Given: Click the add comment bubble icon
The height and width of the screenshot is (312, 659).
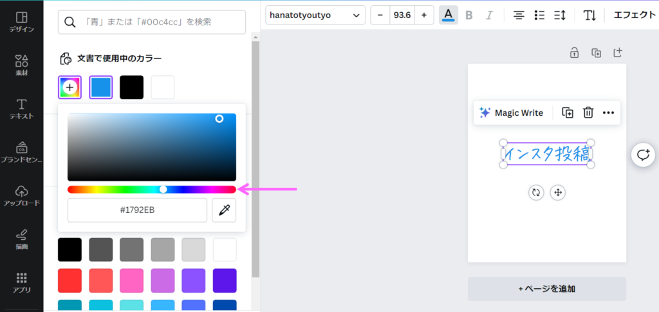Looking at the screenshot, I should 643,154.
